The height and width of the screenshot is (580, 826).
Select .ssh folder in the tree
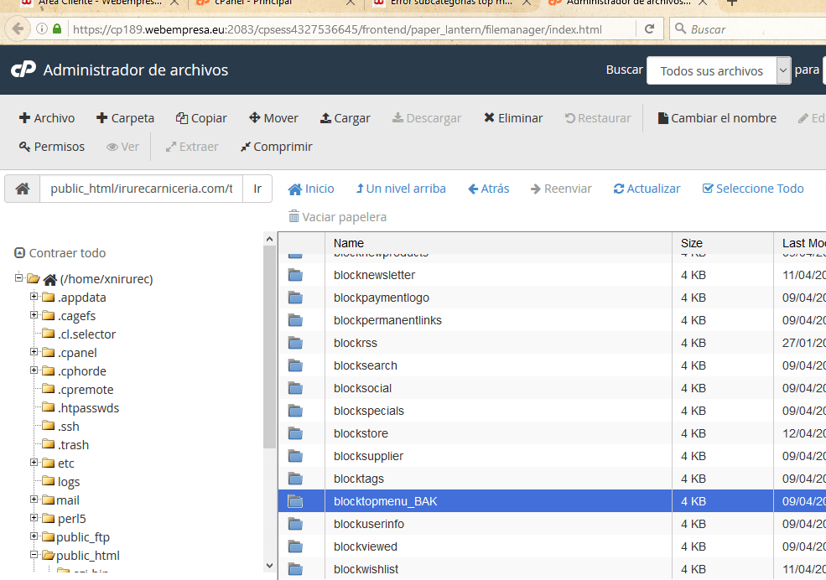69,427
